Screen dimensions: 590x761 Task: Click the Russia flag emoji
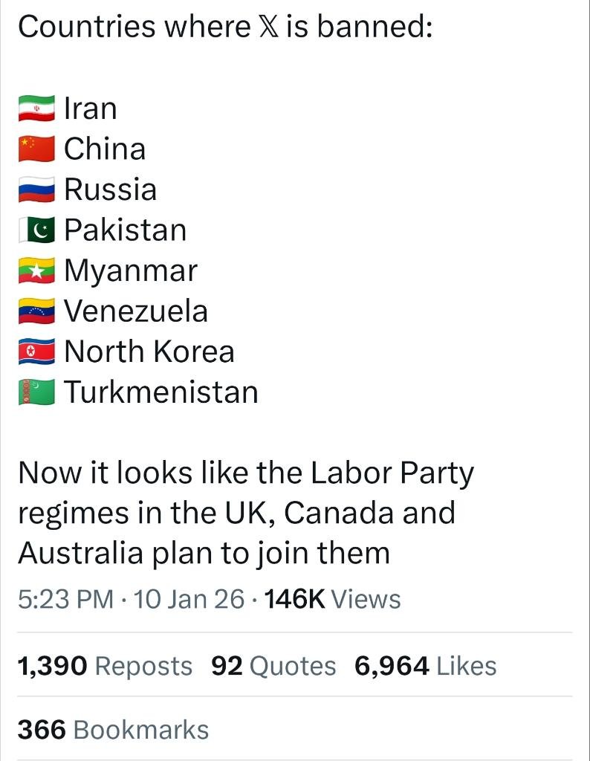37,190
